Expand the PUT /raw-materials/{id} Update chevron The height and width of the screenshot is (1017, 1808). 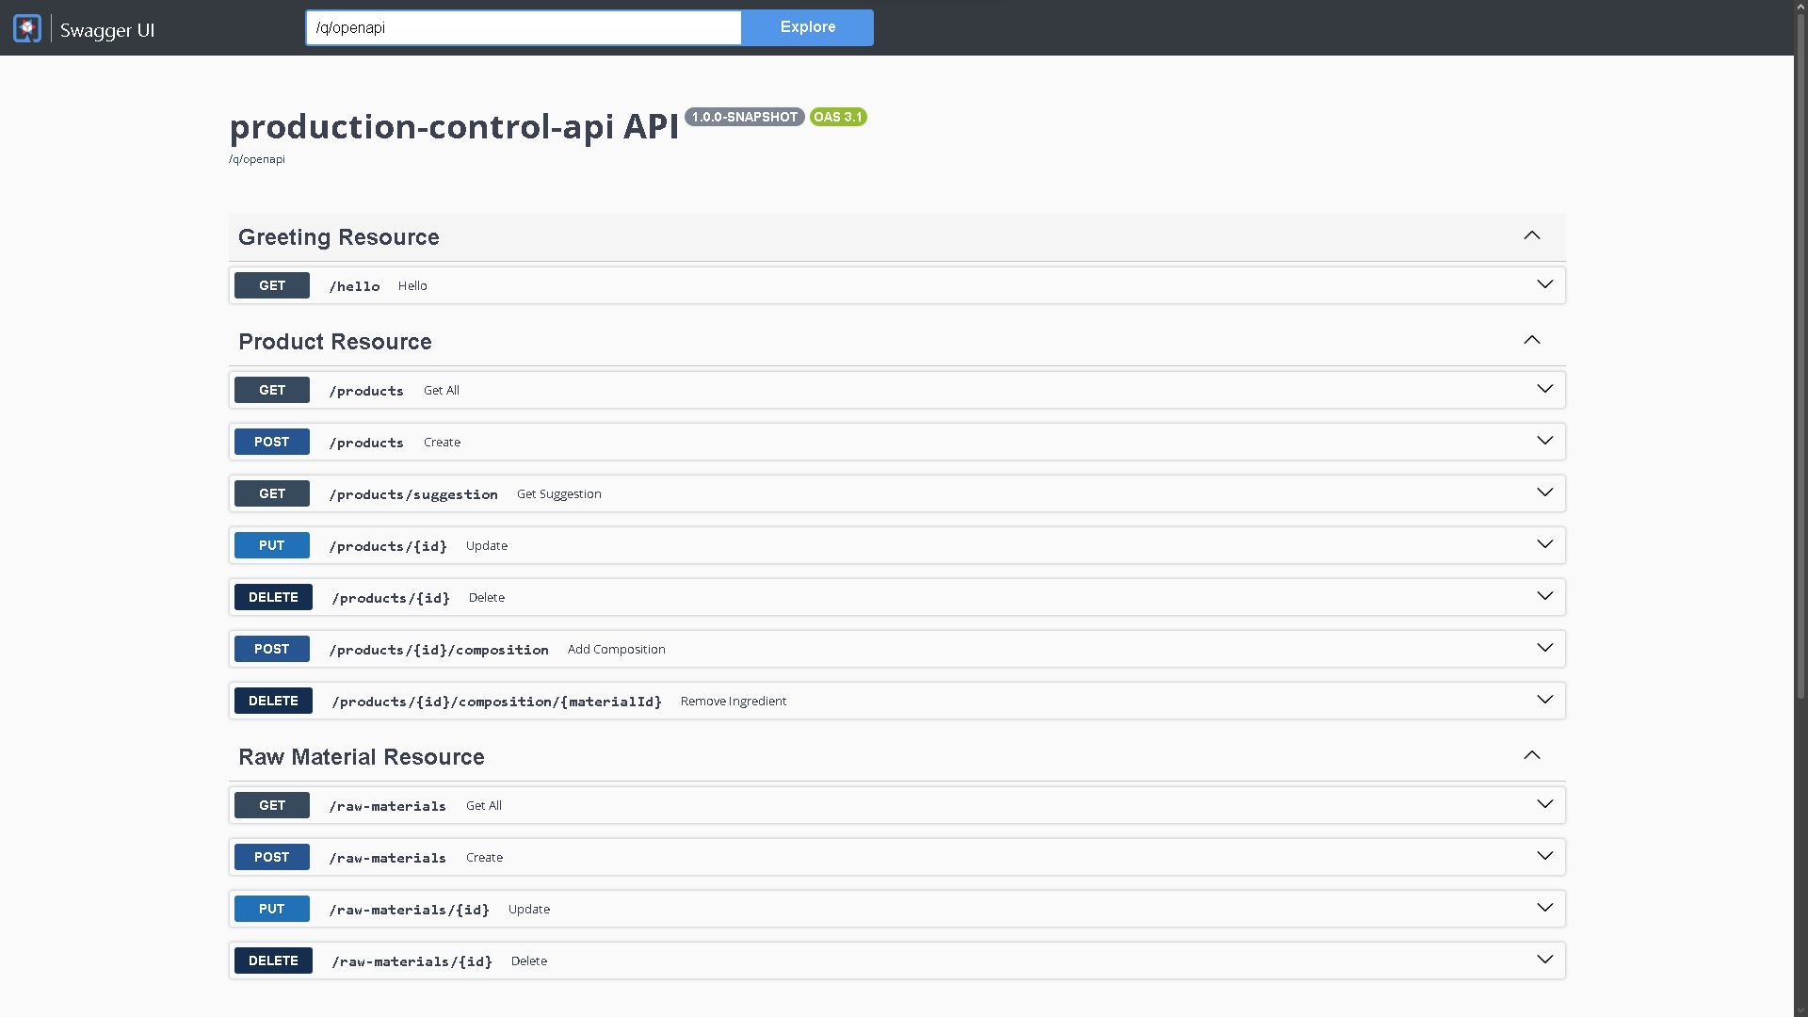1544,909
